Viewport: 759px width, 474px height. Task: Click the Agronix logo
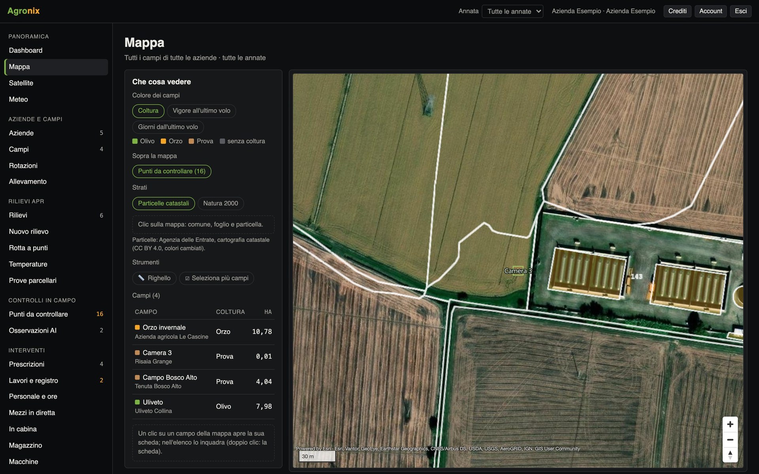coord(24,11)
